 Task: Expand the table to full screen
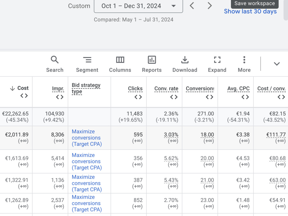tap(217, 64)
